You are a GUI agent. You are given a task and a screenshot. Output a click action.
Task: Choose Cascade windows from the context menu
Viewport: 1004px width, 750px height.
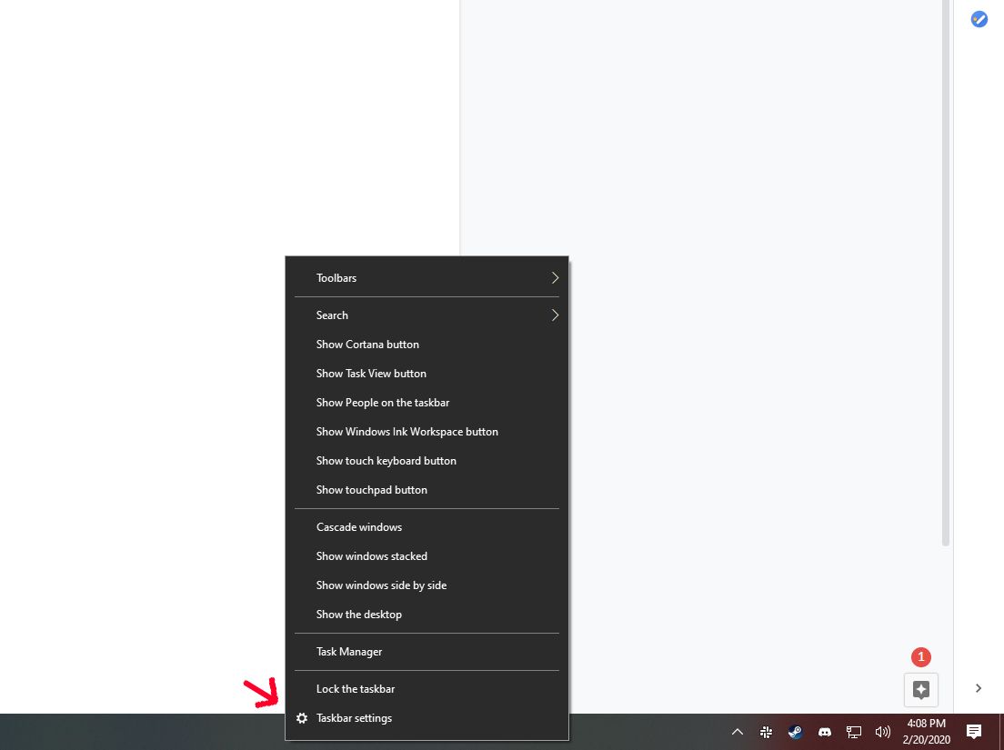click(x=358, y=526)
